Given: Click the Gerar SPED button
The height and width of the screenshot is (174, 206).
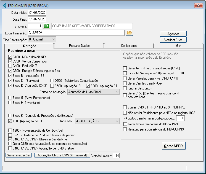Looking at the screenshot, I should tap(173, 146).
